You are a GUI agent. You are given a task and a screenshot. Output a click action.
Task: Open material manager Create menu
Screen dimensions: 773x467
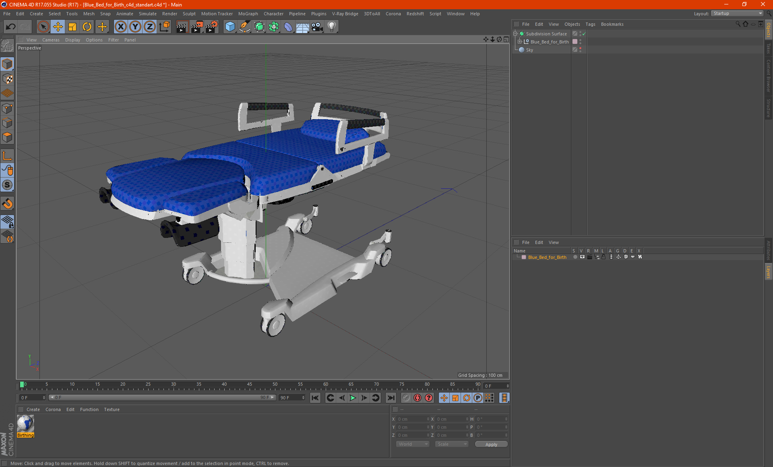(x=33, y=409)
